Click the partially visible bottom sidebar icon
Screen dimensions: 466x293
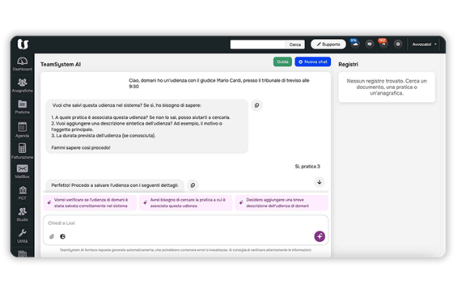click(x=23, y=253)
